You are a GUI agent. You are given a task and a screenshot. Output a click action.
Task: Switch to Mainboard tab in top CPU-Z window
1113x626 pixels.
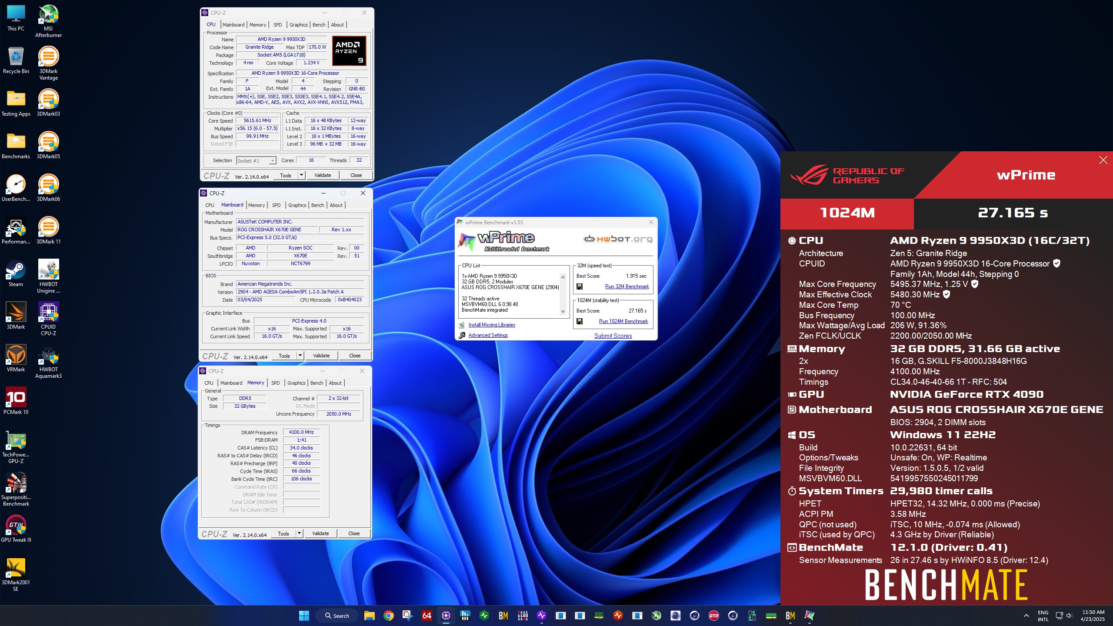coord(233,25)
